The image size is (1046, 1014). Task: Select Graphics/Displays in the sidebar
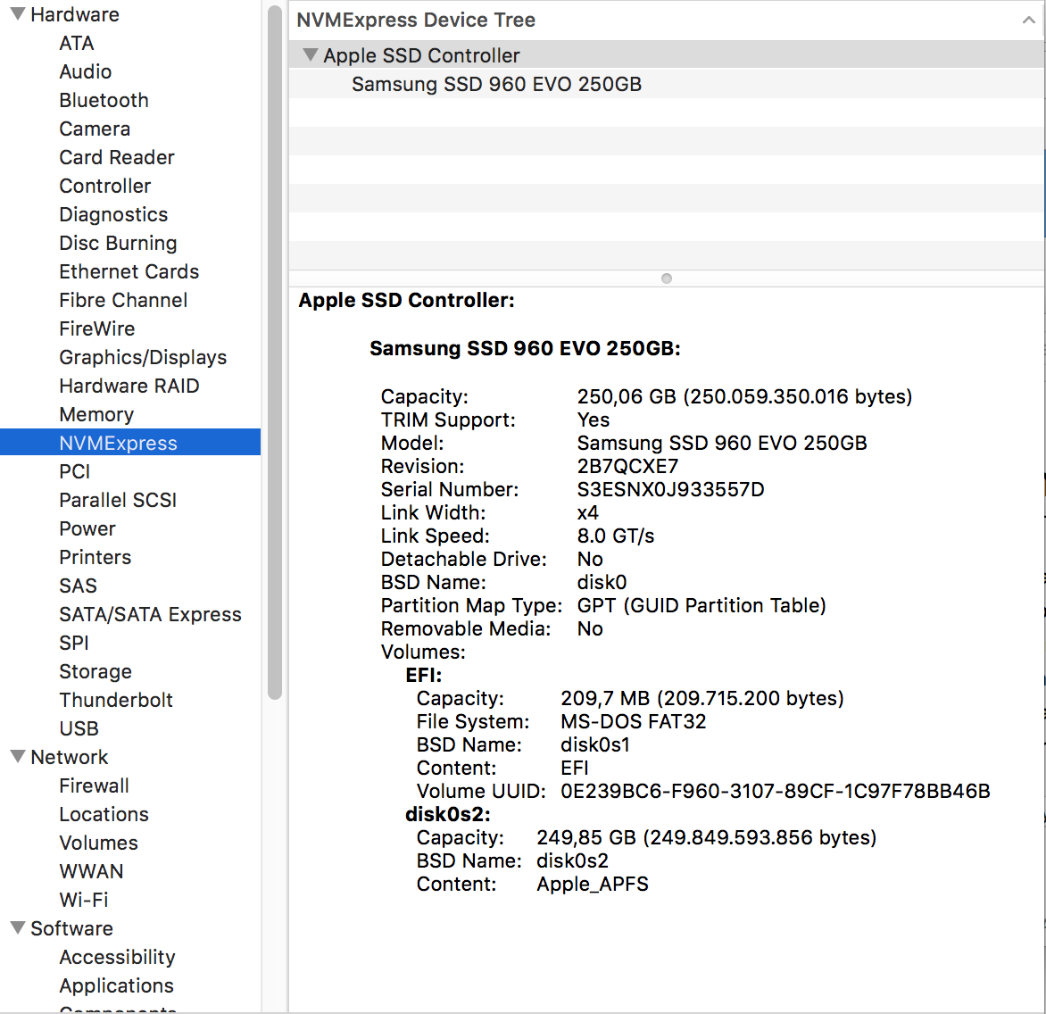tap(142, 357)
